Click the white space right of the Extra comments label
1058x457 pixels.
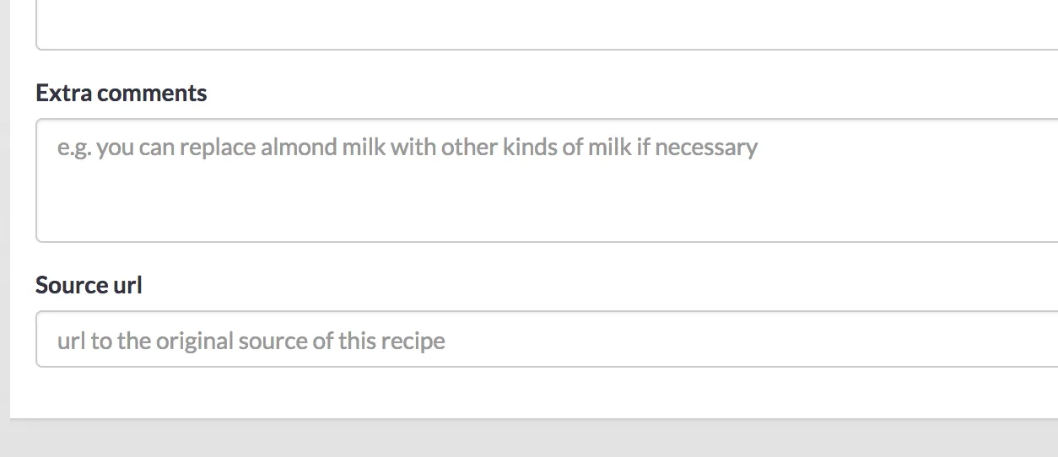point(591,93)
